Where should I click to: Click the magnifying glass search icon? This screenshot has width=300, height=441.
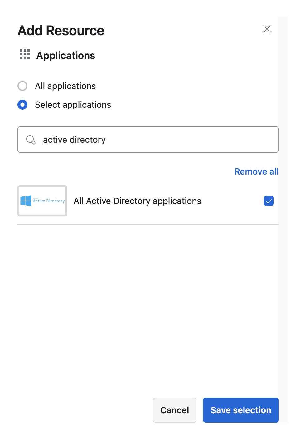31,140
